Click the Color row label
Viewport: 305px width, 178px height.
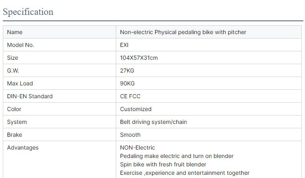[x=14, y=109]
